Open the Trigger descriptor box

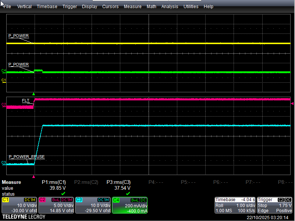tap(274, 205)
